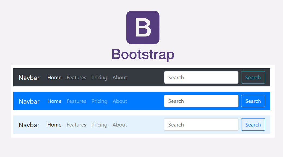283x157 pixels.
Task: Focus the Search field in dark navbar
Action: (201, 78)
